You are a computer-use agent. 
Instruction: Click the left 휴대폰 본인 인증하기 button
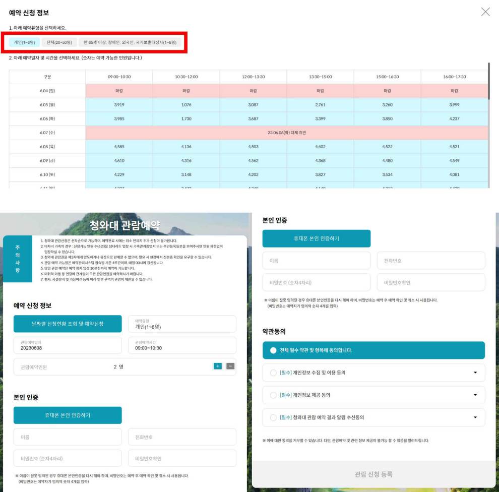67,414
